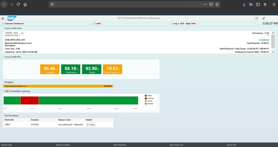This screenshot has width=278, height=147.
Task: Click the Completed status text
Action: (264, 40)
